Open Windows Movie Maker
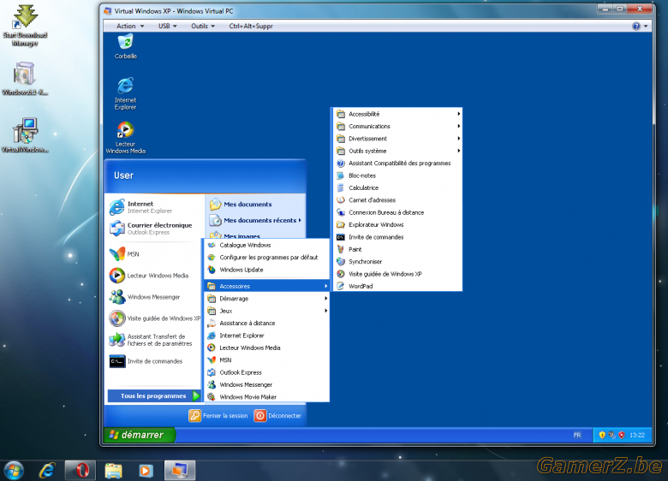668x481 pixels. 266,397
